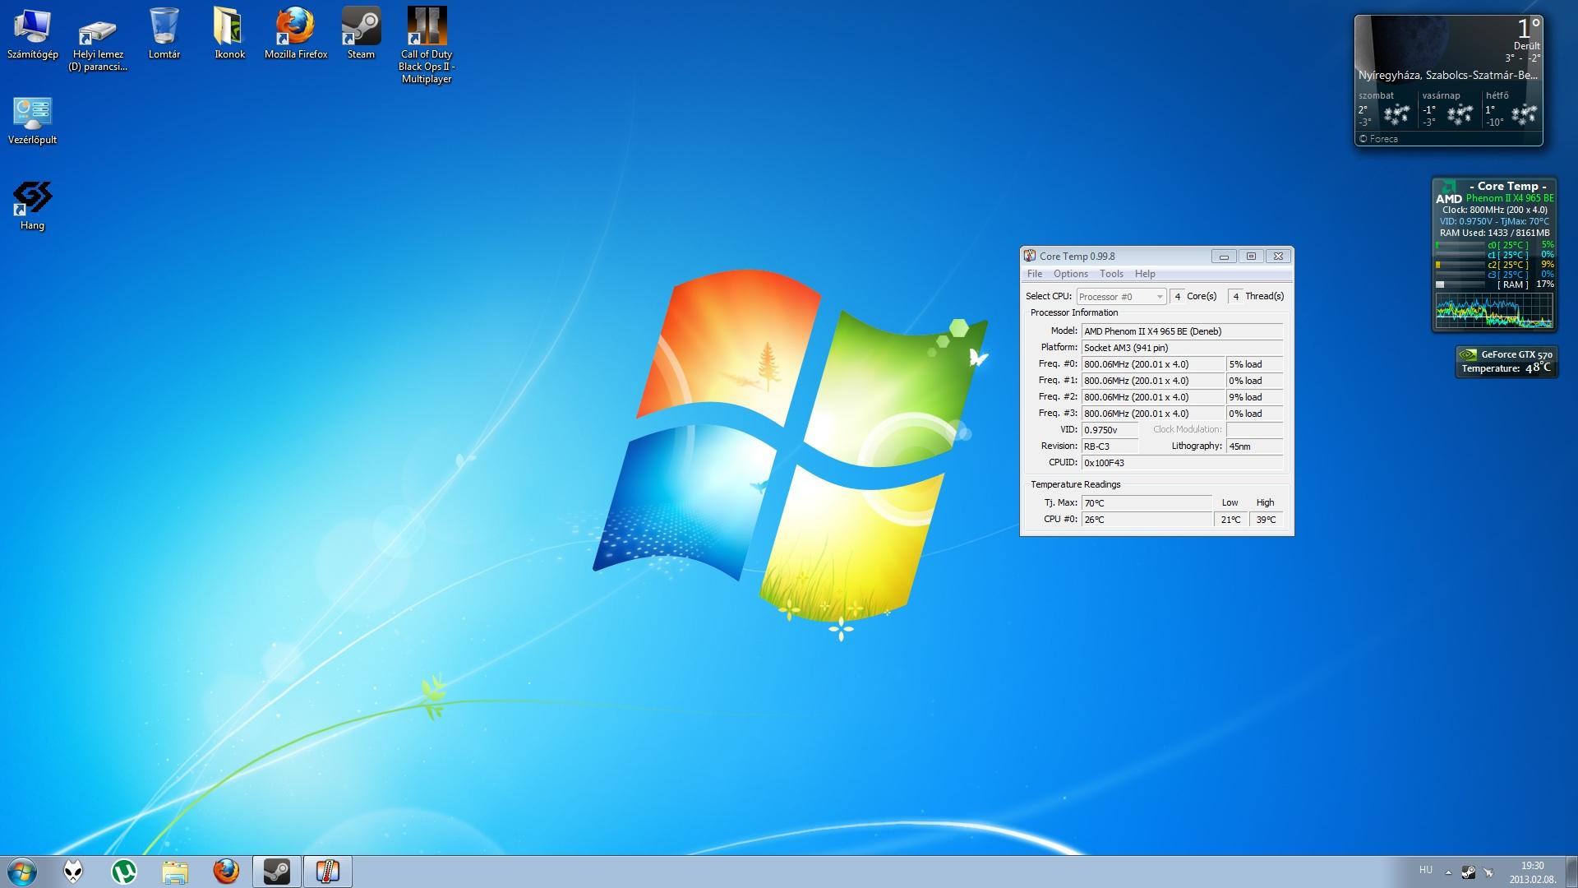This screenshot has height=888, width=1578.
Task: Select the Steam desktop shortcut
Action: pos(361,34)
